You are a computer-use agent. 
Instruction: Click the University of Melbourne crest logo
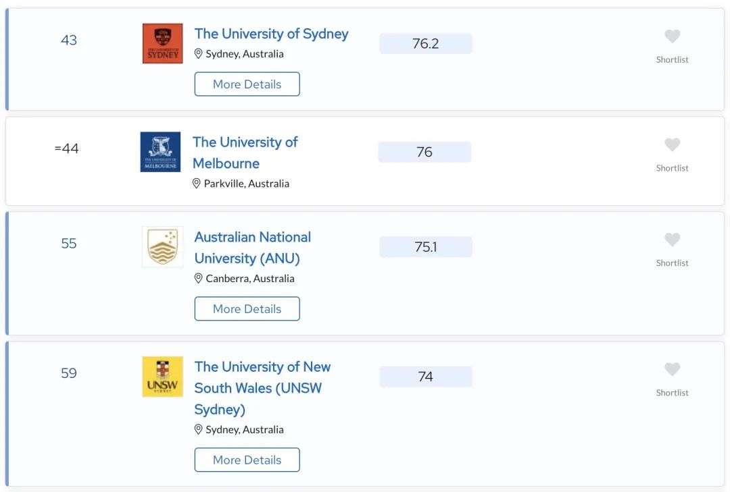(160, 152)
